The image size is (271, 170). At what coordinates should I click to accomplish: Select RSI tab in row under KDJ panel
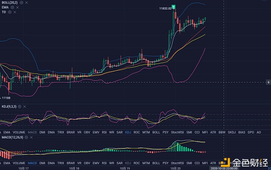tap(104, 133)
